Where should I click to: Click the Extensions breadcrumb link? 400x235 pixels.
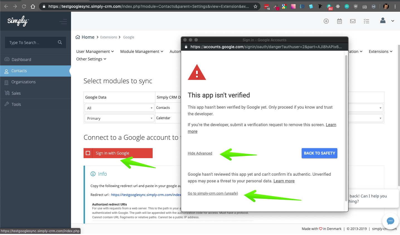tap(109, 37)
